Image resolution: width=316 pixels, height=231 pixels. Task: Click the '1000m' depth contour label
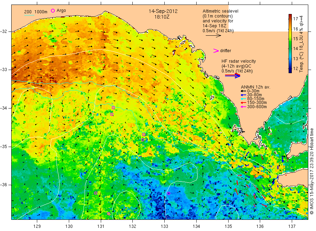click(41, 12)
